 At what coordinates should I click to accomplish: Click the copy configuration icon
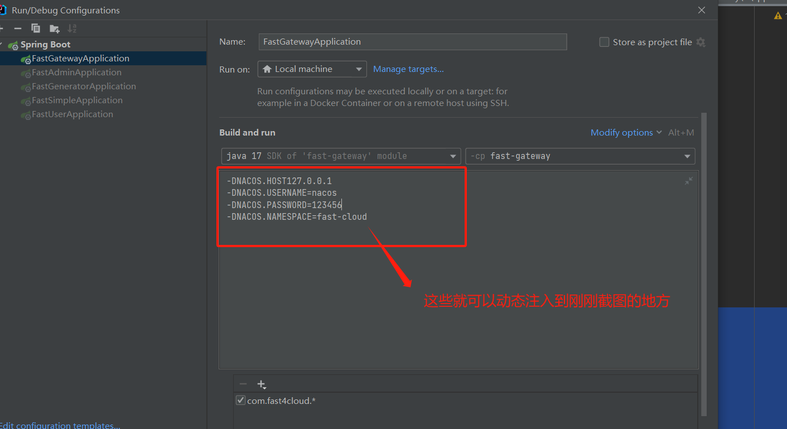tap(36, 28)
